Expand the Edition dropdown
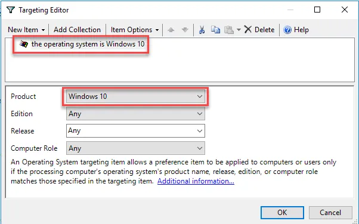The height and width of the screenshot is (224, 359). [135, 114]
